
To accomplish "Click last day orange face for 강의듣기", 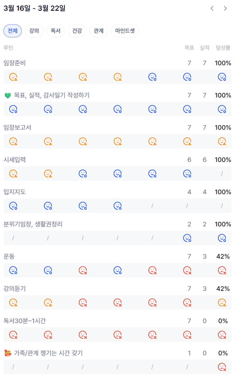I will click(222, 302).
